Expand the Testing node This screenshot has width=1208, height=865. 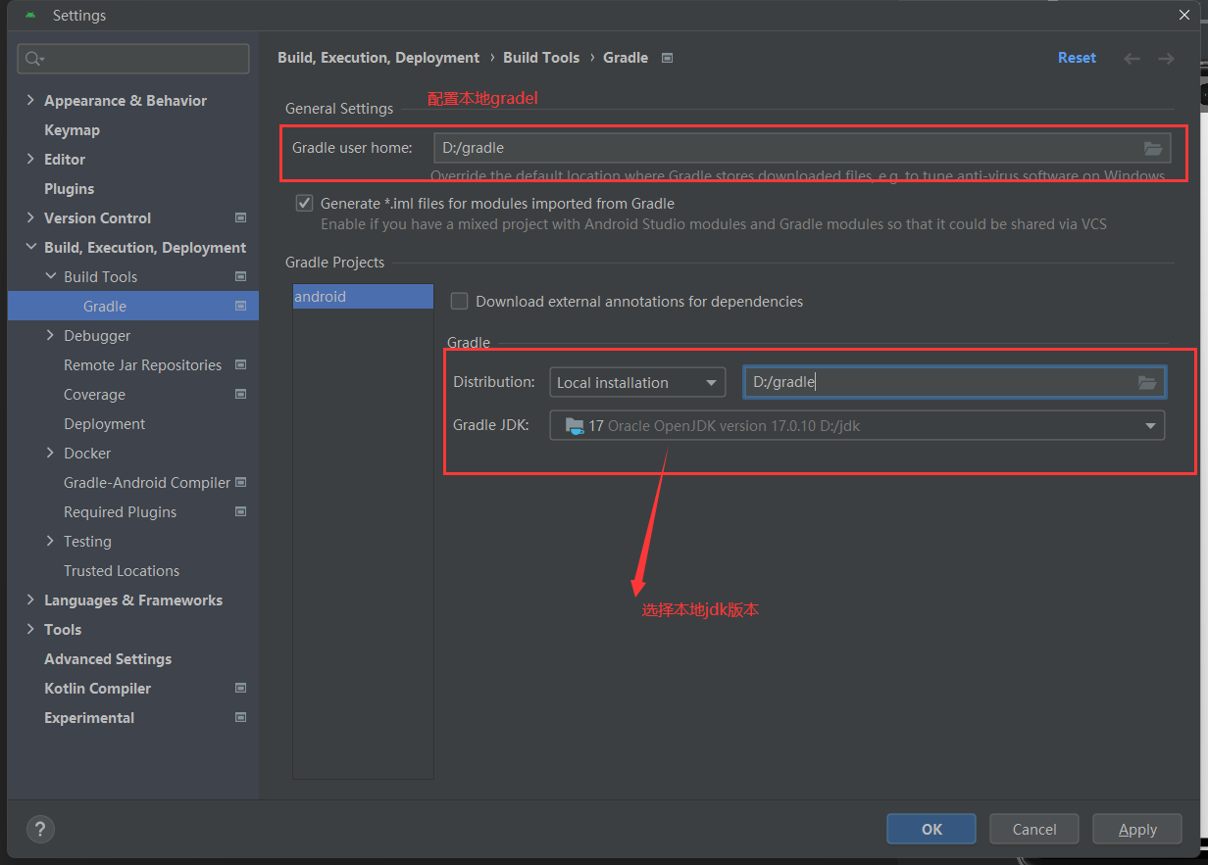point(51,541)
